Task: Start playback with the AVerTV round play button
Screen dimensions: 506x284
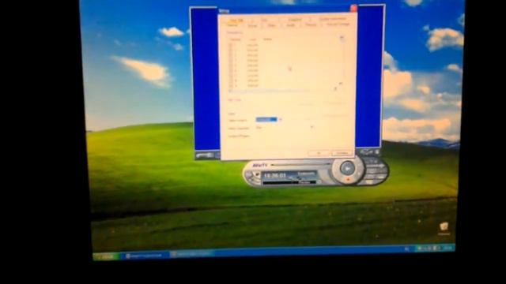Action: (347, 168)
